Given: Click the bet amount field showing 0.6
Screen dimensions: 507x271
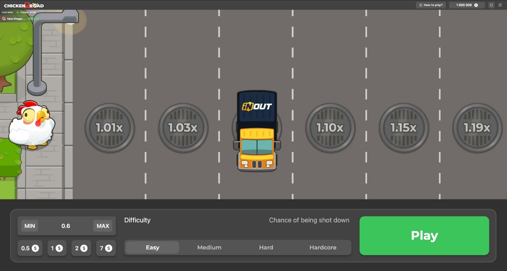Looking at the screenshot, I should [x=66, y=226].
